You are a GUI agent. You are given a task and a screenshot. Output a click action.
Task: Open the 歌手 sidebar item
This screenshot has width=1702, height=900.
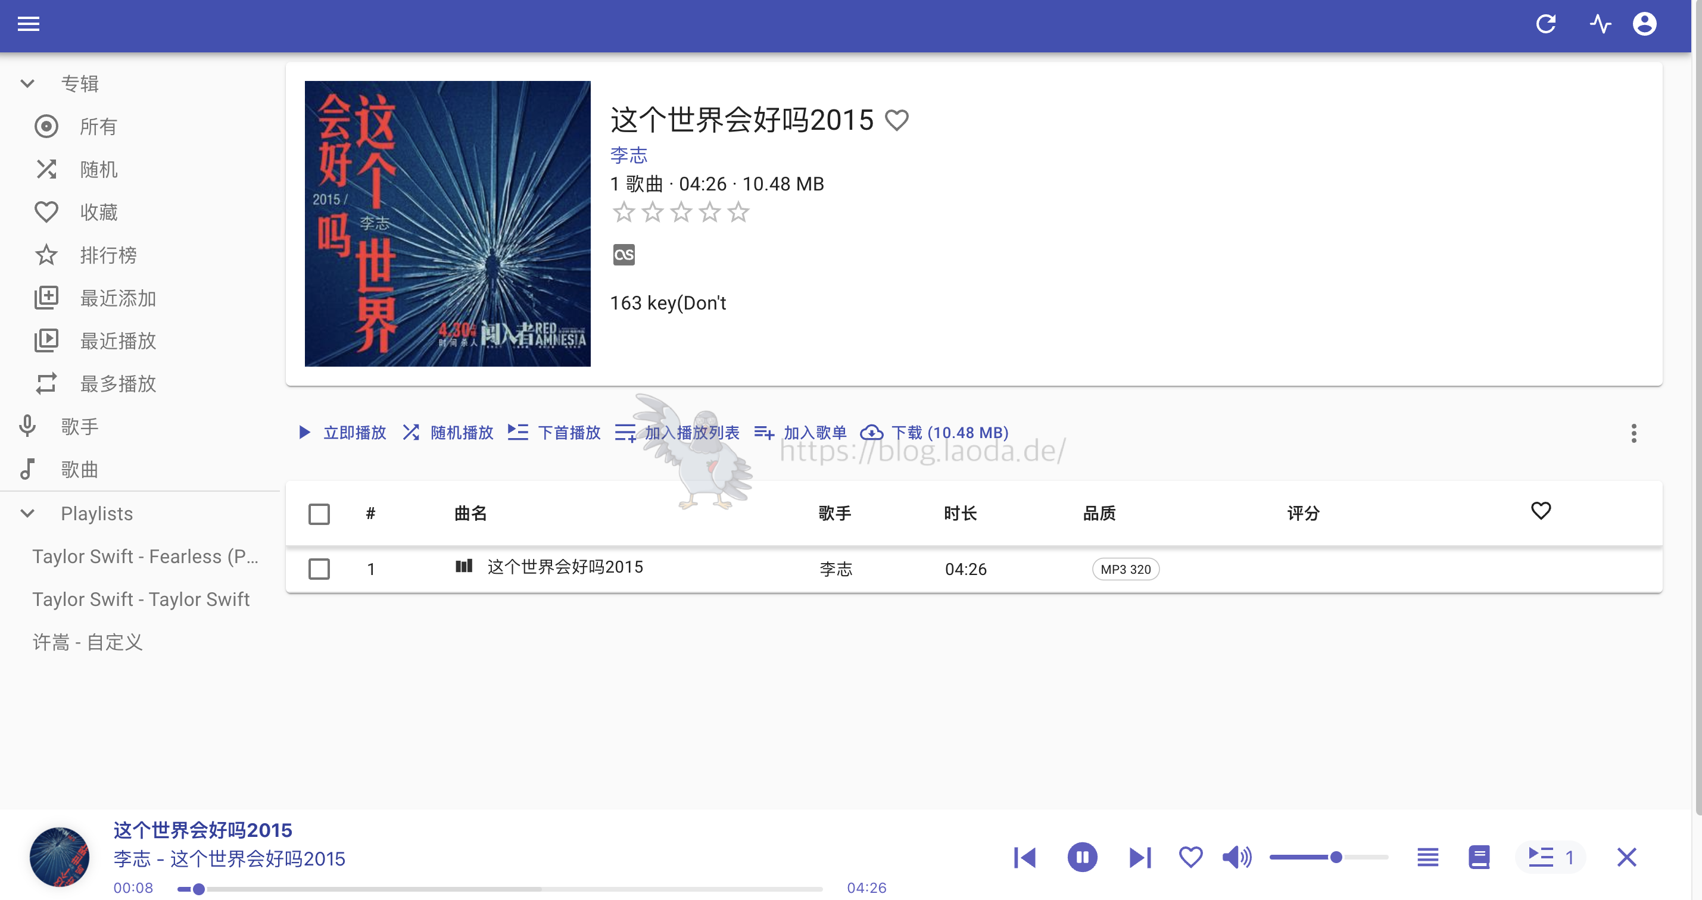tap(79, 427)
